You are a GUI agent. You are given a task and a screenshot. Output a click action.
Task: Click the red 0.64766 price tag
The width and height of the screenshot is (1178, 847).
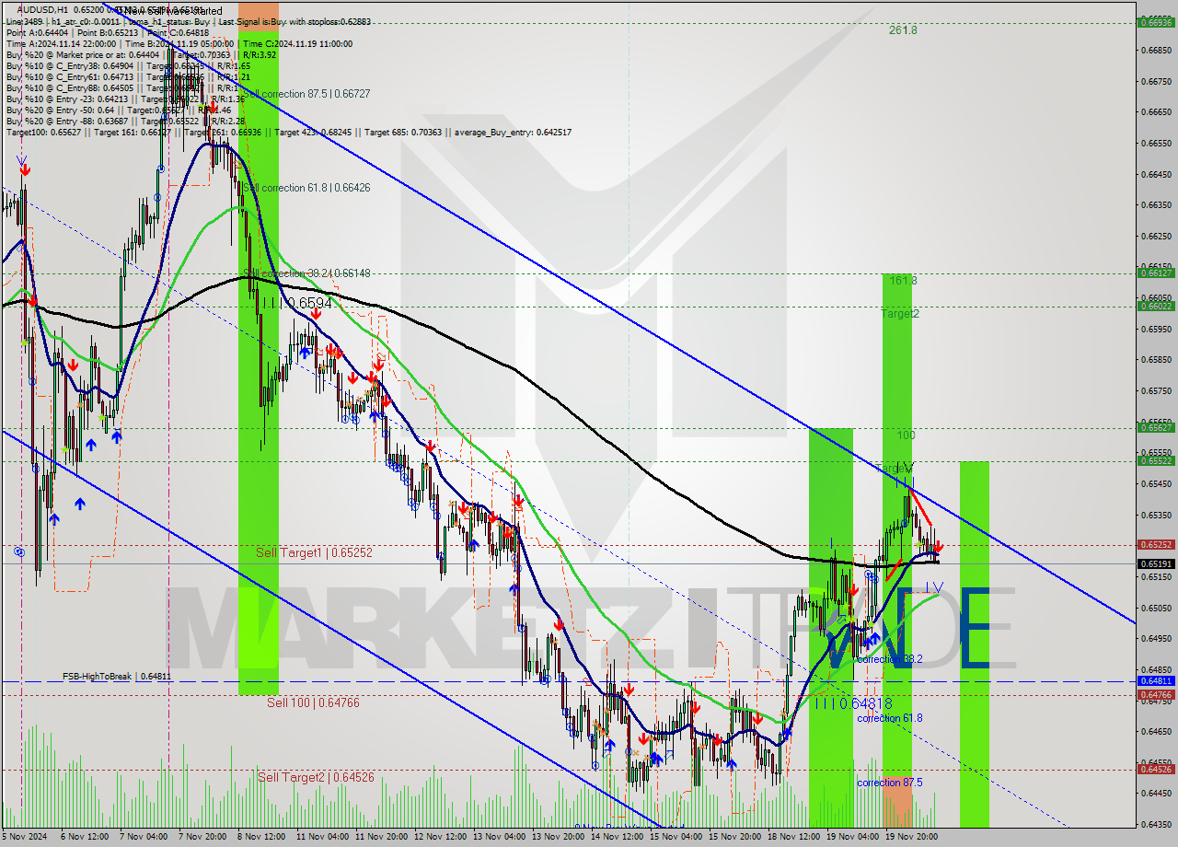point(1156,694)
